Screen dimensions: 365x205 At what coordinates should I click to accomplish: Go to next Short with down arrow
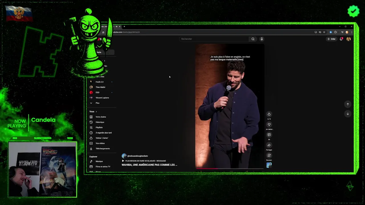point(348,114)
